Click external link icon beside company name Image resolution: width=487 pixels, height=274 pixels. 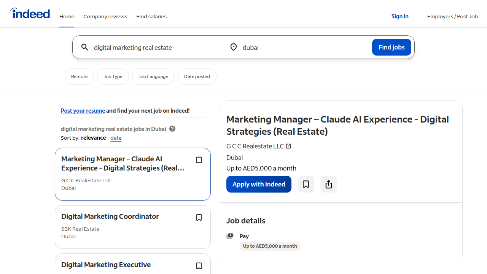[x=288, y=146]
